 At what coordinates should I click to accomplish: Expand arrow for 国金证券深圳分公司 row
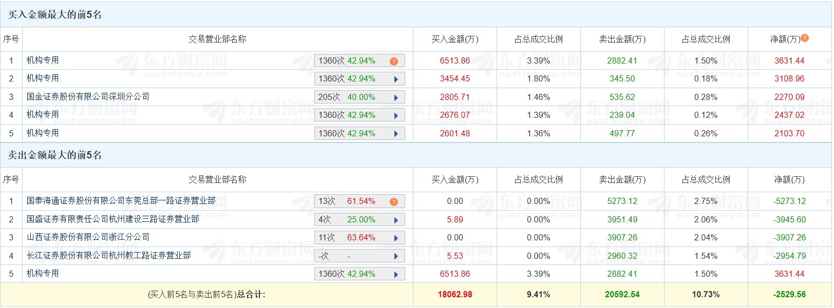point(396,98)
